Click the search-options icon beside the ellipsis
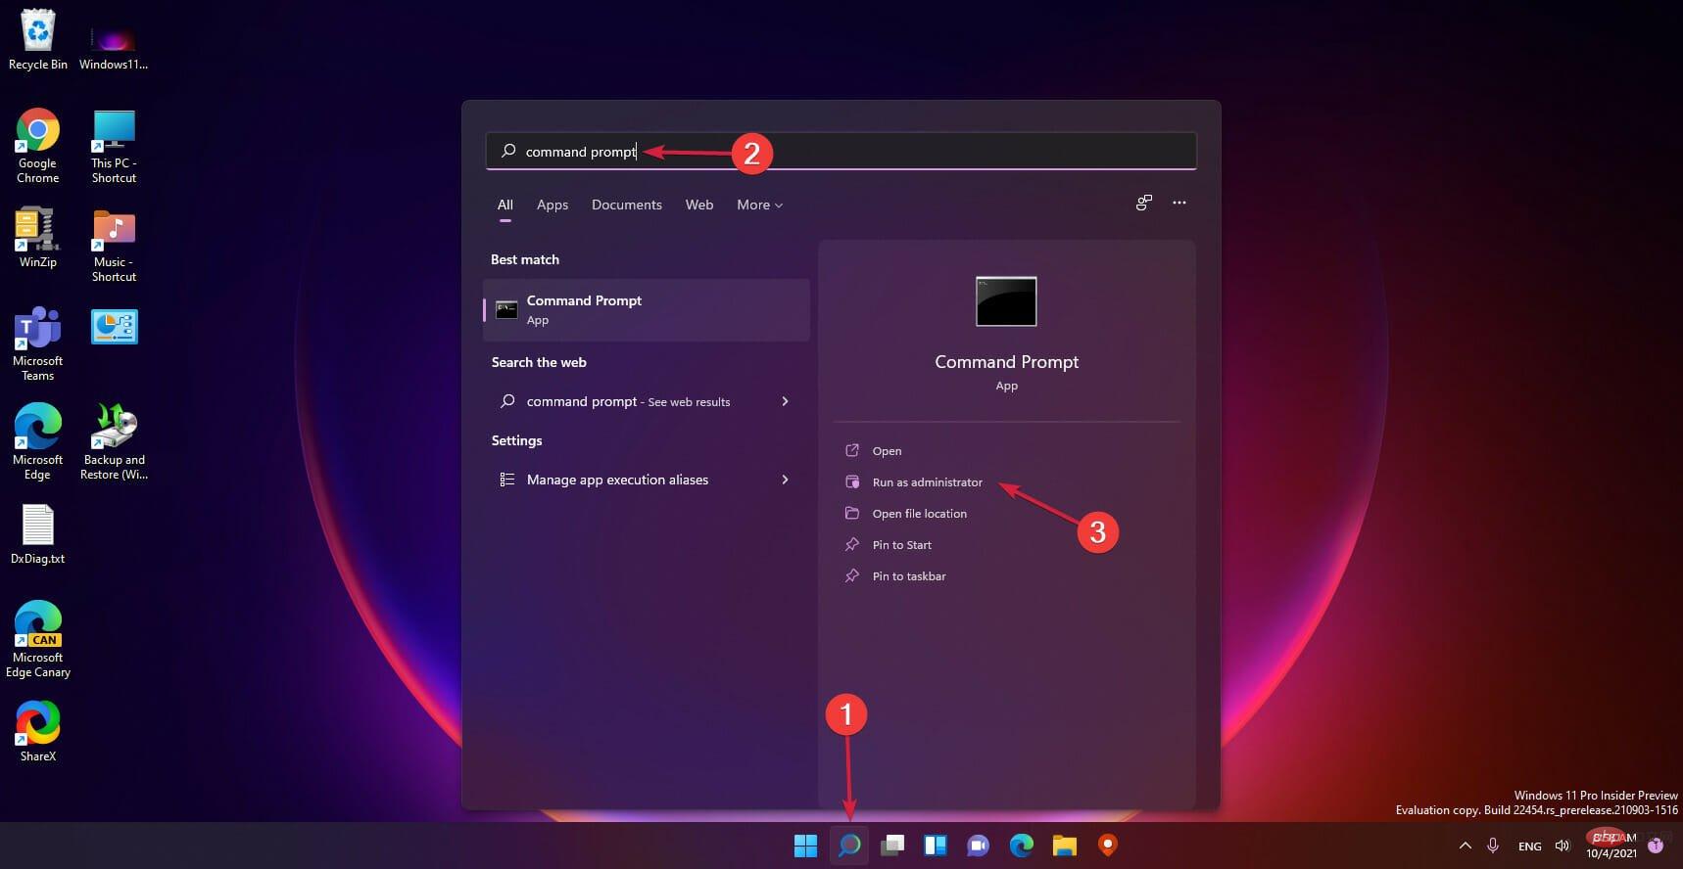Viewport: 1683px width, 869px height. (1143, 203)
